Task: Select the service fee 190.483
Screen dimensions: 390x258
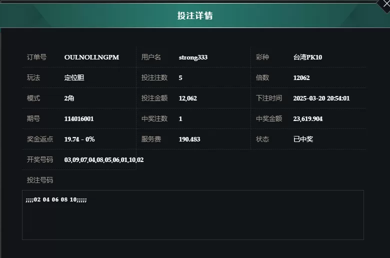Action: pyautogui.click(x=189, y=139)
